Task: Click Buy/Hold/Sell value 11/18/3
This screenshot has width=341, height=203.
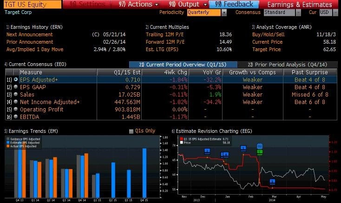Action: (326, 34)
